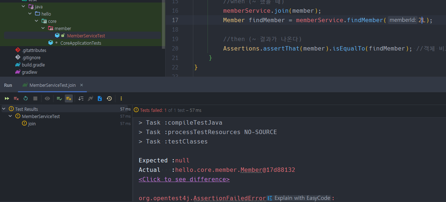Select the core package
This screenshot has width=446, height=202.
[x=52, y=21]
